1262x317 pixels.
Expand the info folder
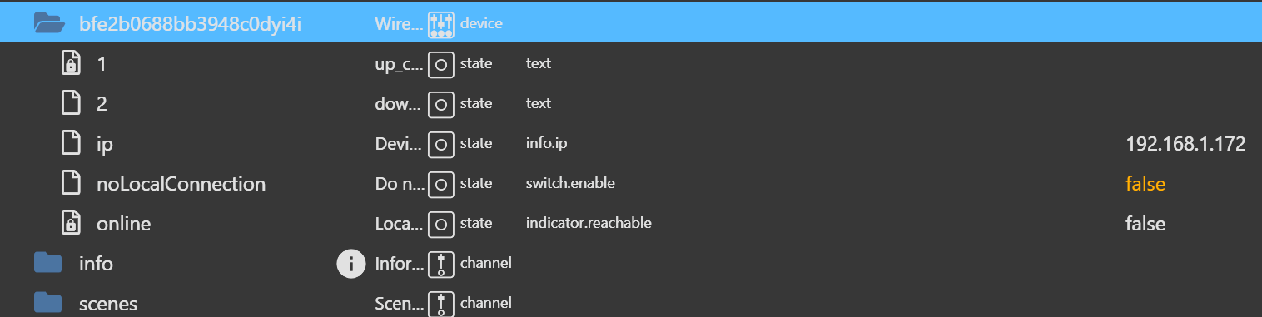48,263
